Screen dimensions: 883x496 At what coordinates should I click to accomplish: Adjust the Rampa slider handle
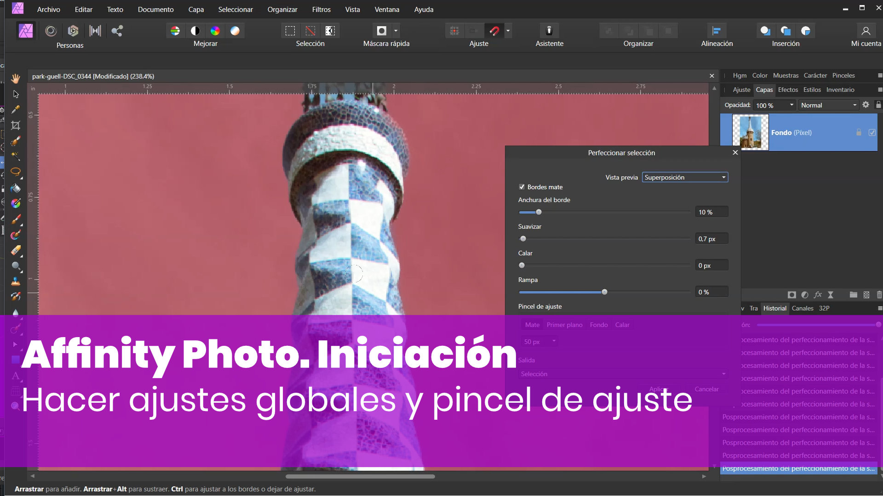[x=604, y=292]
